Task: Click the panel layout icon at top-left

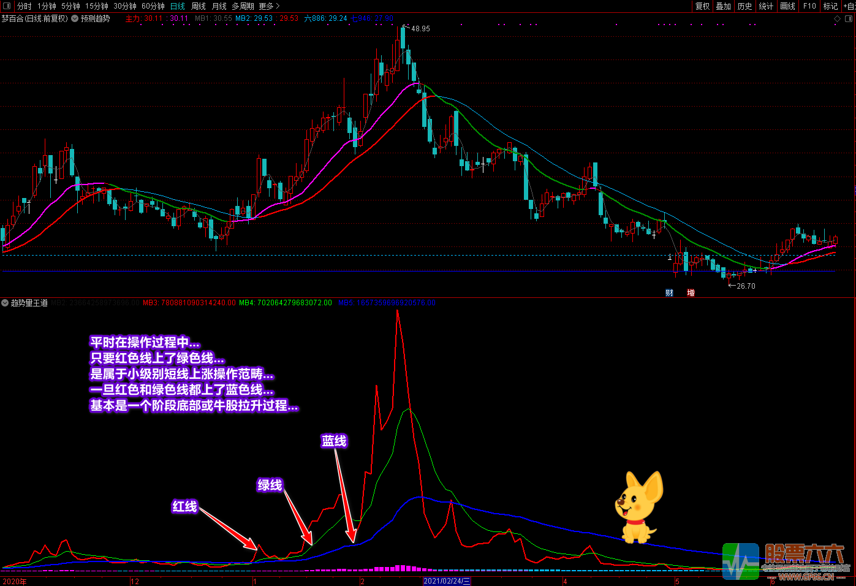Action: 7,6
